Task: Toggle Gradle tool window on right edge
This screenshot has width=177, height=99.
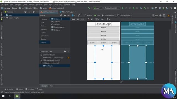Action: (176, 15)
